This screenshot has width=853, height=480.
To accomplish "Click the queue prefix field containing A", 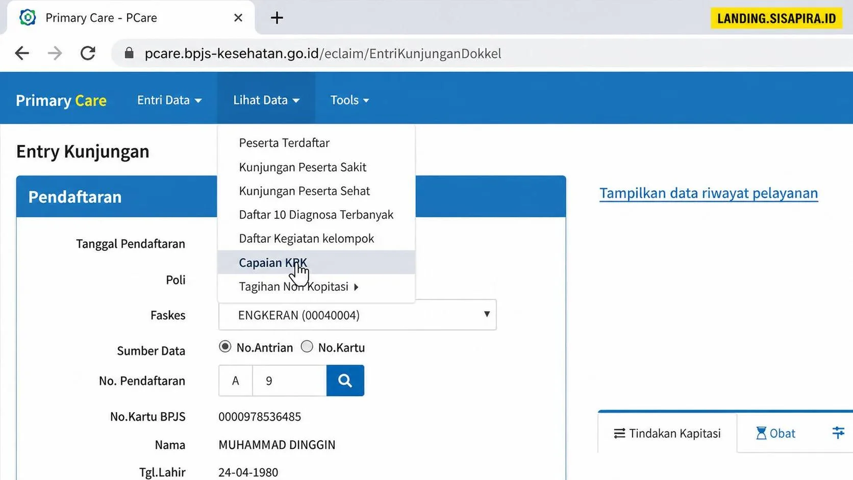I will tap(235, 381).
